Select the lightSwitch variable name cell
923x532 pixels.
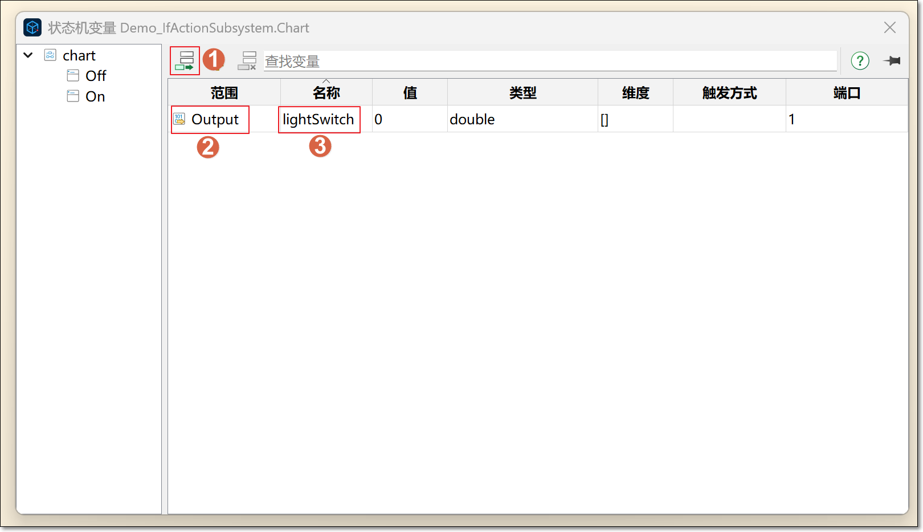click(x=318, y=119)
